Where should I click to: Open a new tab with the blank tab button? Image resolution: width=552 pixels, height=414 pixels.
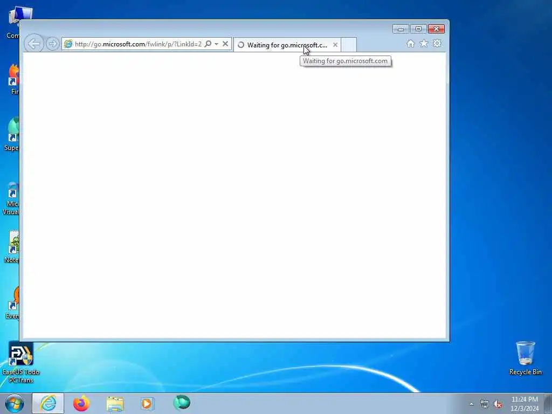pyautogui.click(x=349, y=45)
